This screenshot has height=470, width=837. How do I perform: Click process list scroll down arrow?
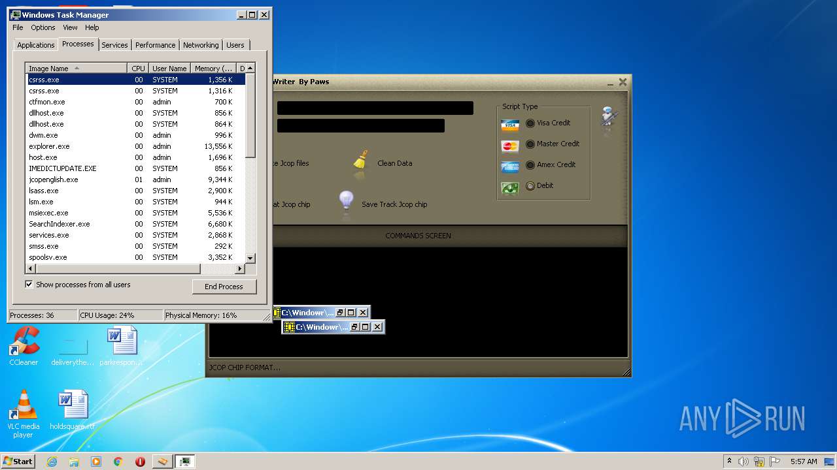(x=250, y=258)
